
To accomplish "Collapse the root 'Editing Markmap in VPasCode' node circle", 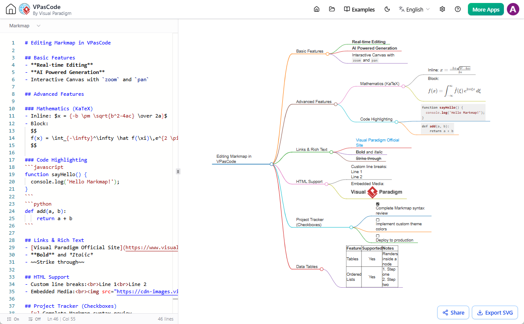I will tap(272, 164).
